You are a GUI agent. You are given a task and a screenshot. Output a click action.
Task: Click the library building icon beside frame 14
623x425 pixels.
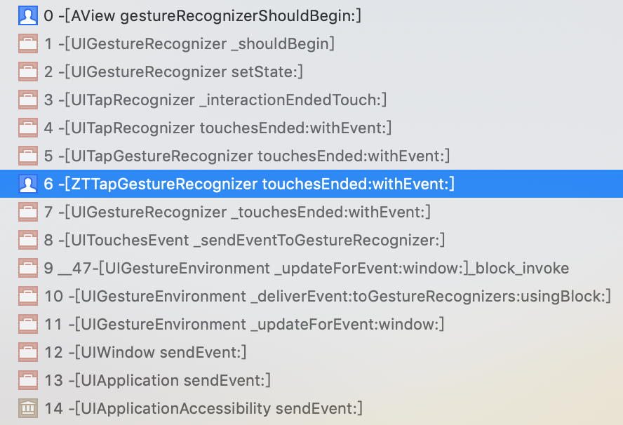pos(28,408)
